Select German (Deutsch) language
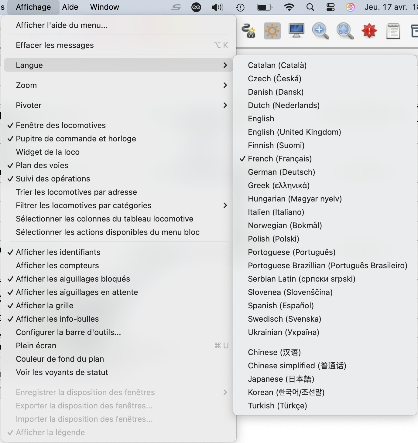Image resolution: width=418 pixels, height=443 pixels. (281, 172)
